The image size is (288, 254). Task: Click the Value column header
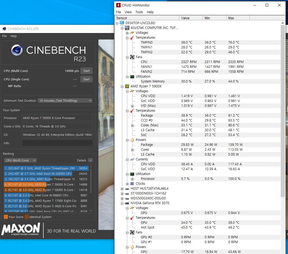point(191,18)
